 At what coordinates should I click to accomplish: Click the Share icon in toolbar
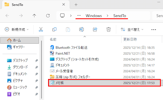[x=95, y=29]
